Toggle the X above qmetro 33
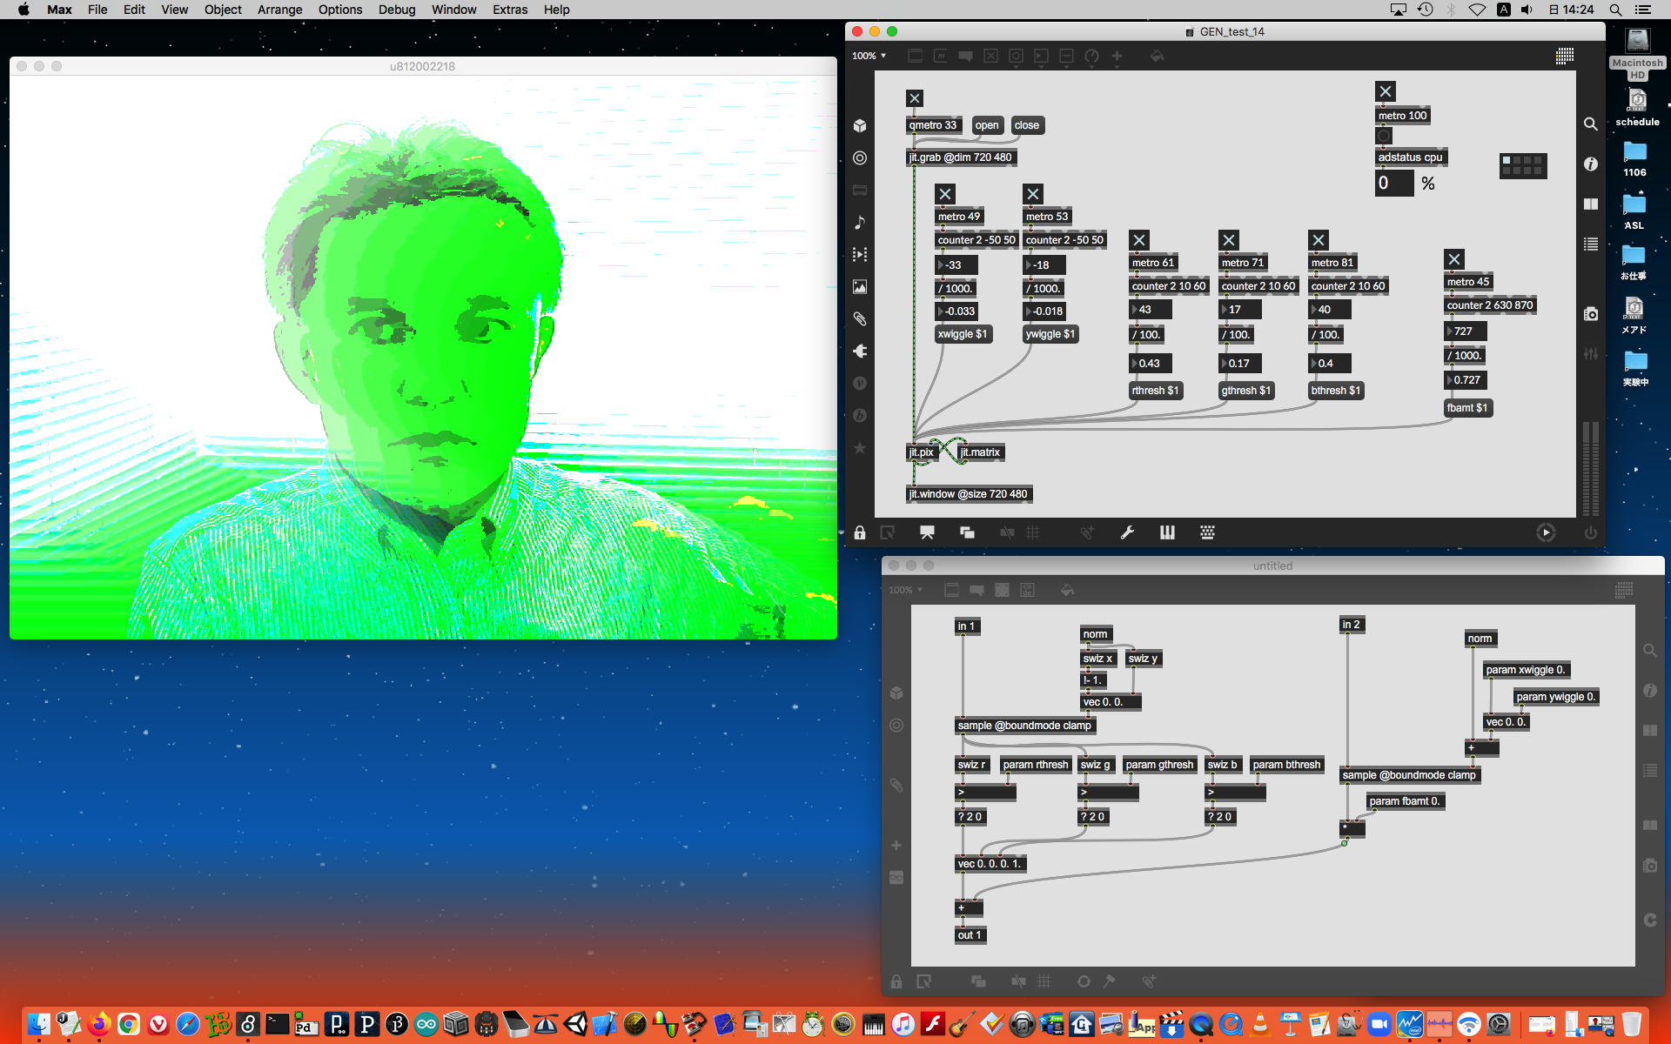Screen dimensions: 1671x1044 pos(914,98)
